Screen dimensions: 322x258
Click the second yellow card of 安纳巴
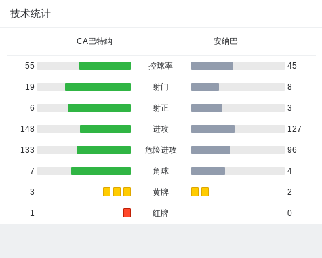pos(205,191)
